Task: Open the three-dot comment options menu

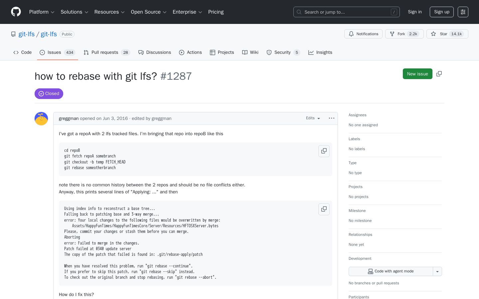Action: tap(332, 118)
